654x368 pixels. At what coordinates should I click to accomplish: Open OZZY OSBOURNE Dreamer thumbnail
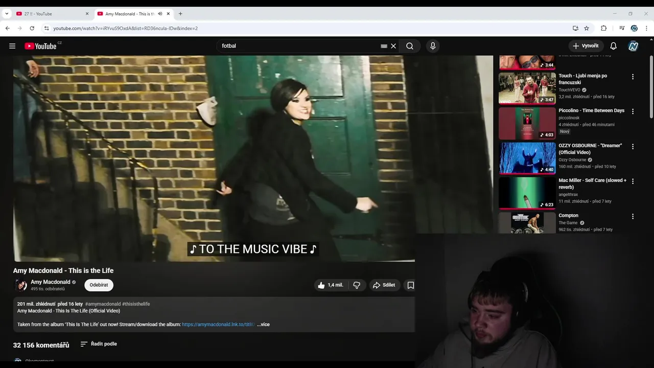click(x=527, y=158)
